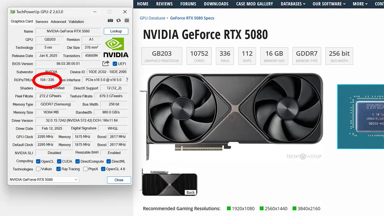Click the GPU-Z screenshot camera icon
The image size is (384, 216).
coord(110,21)
